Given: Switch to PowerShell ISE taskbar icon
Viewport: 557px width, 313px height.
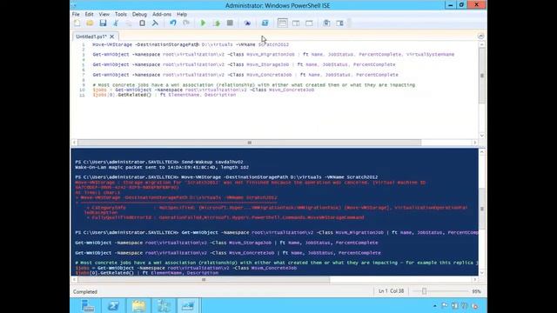Looking at the screenshot, I should [x=188, y=305].
